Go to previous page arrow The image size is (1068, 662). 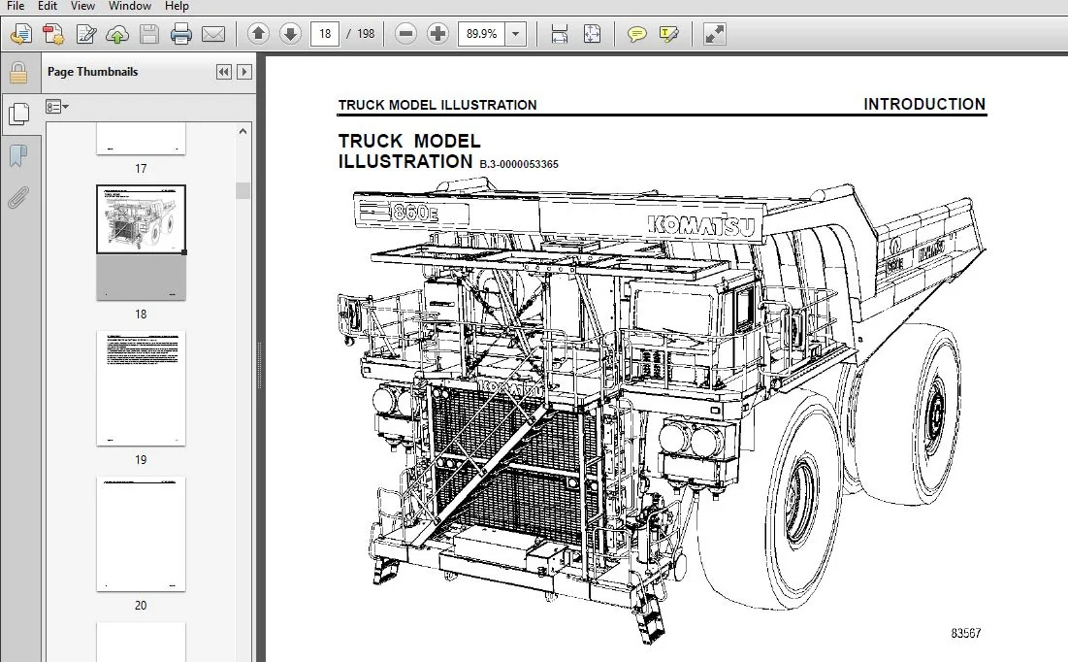[x=258, y=33]
